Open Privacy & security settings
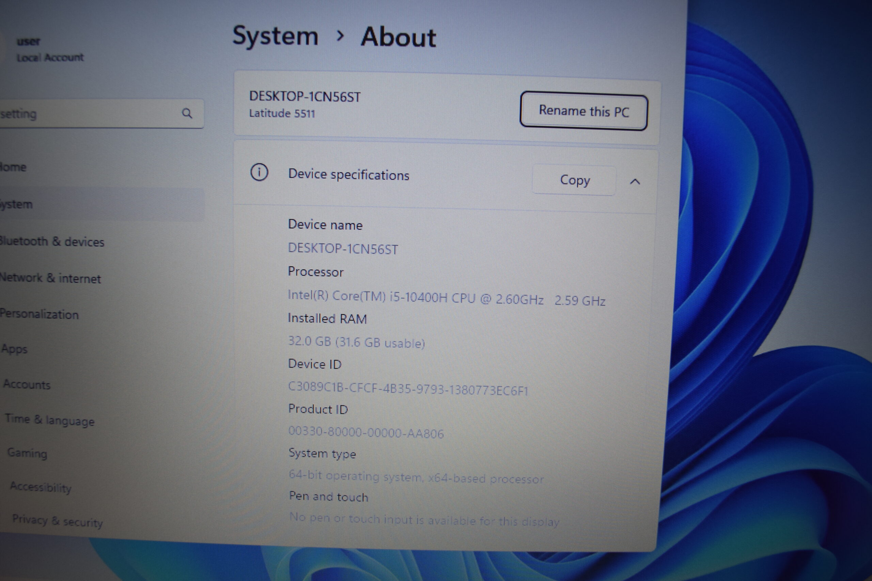 point(58,521)
